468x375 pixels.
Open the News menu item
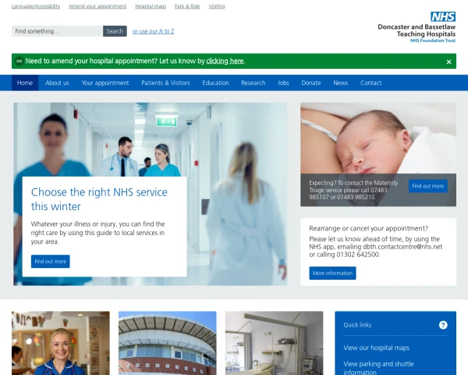pyautogui.click(x=341, y=83)
